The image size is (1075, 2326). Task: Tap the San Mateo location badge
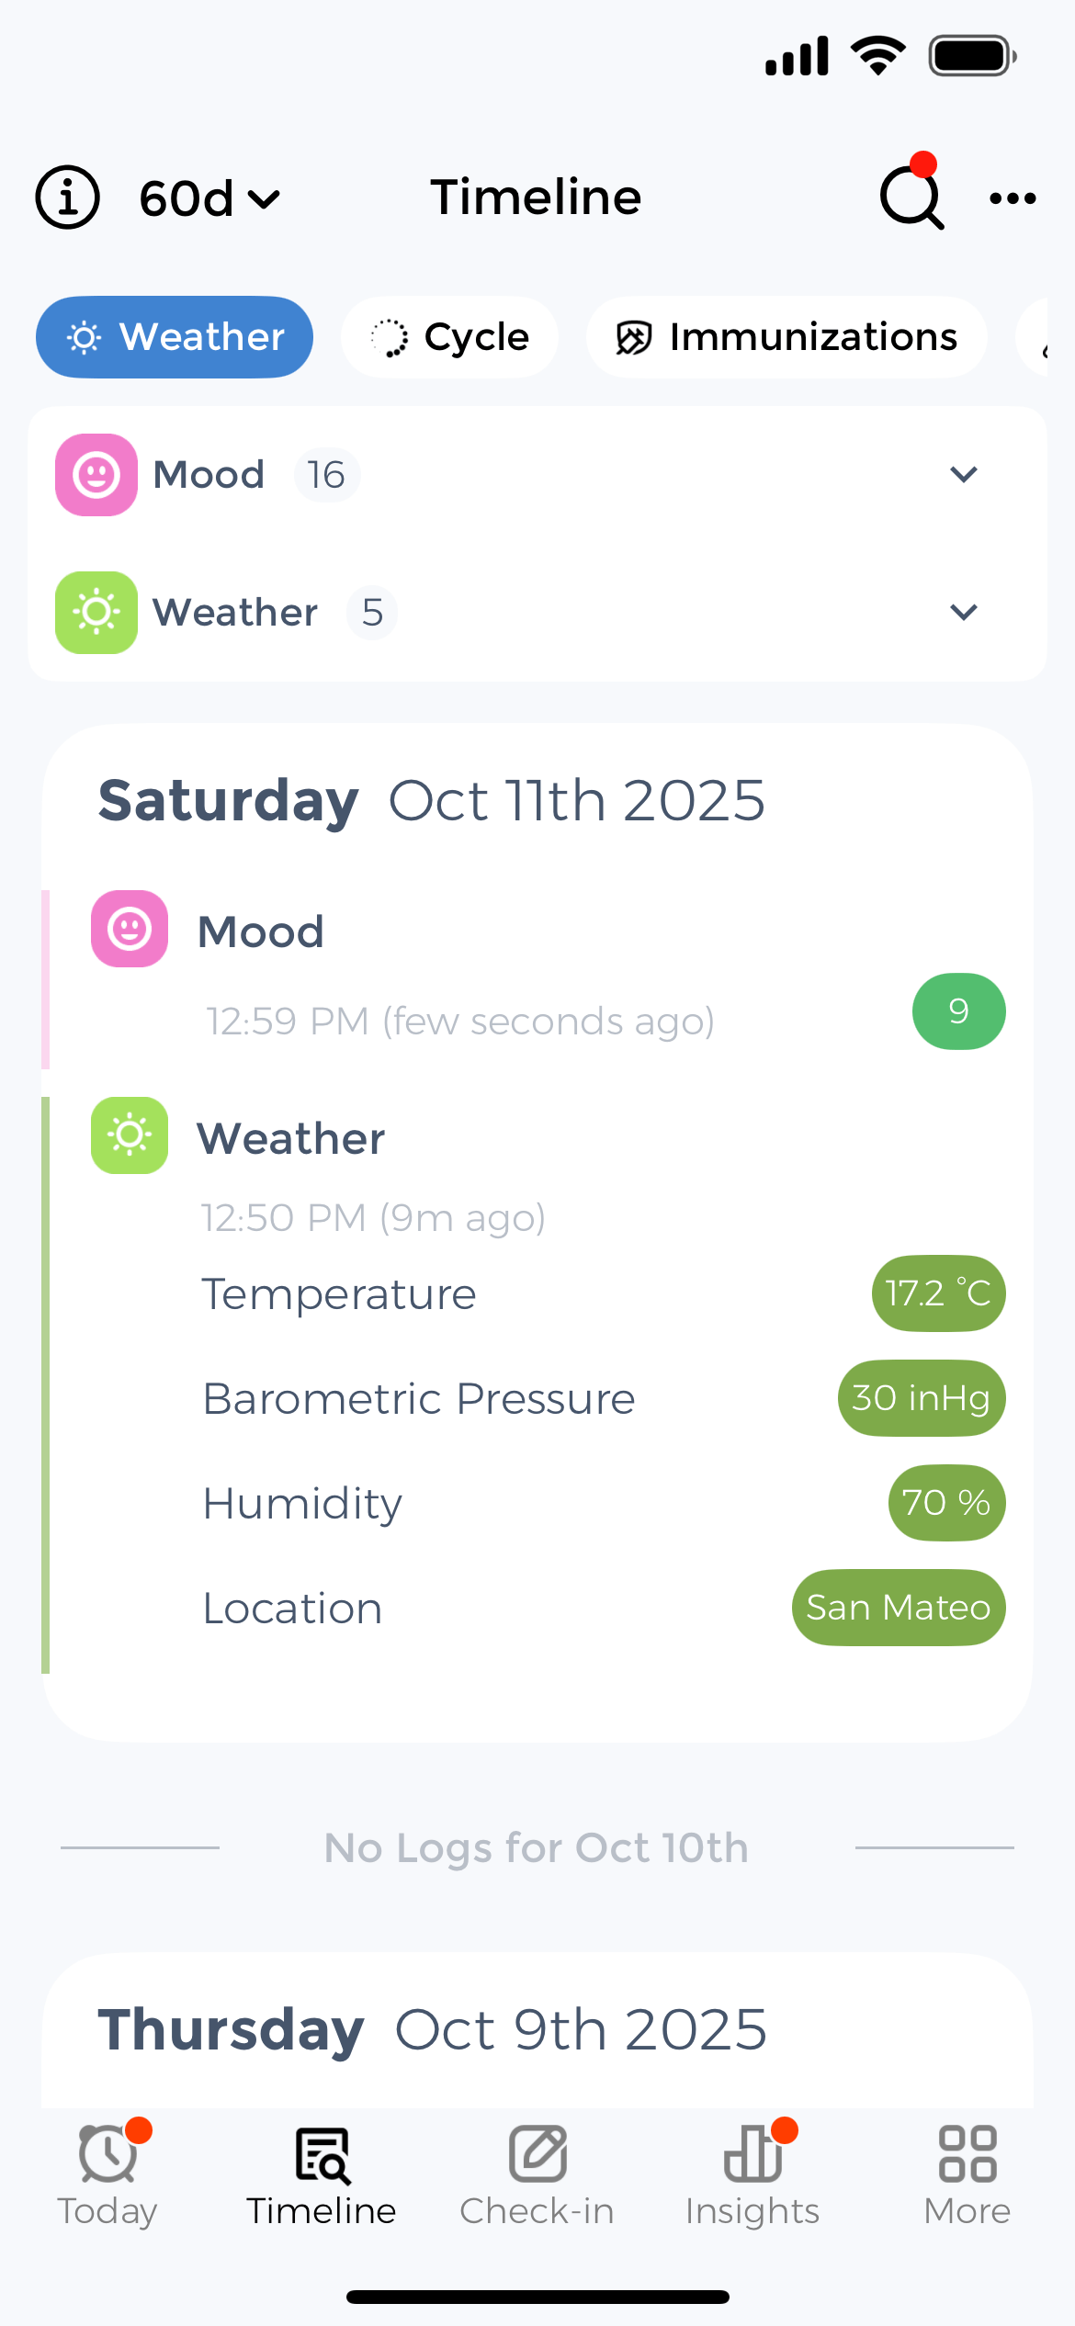tap(898, 1608)
